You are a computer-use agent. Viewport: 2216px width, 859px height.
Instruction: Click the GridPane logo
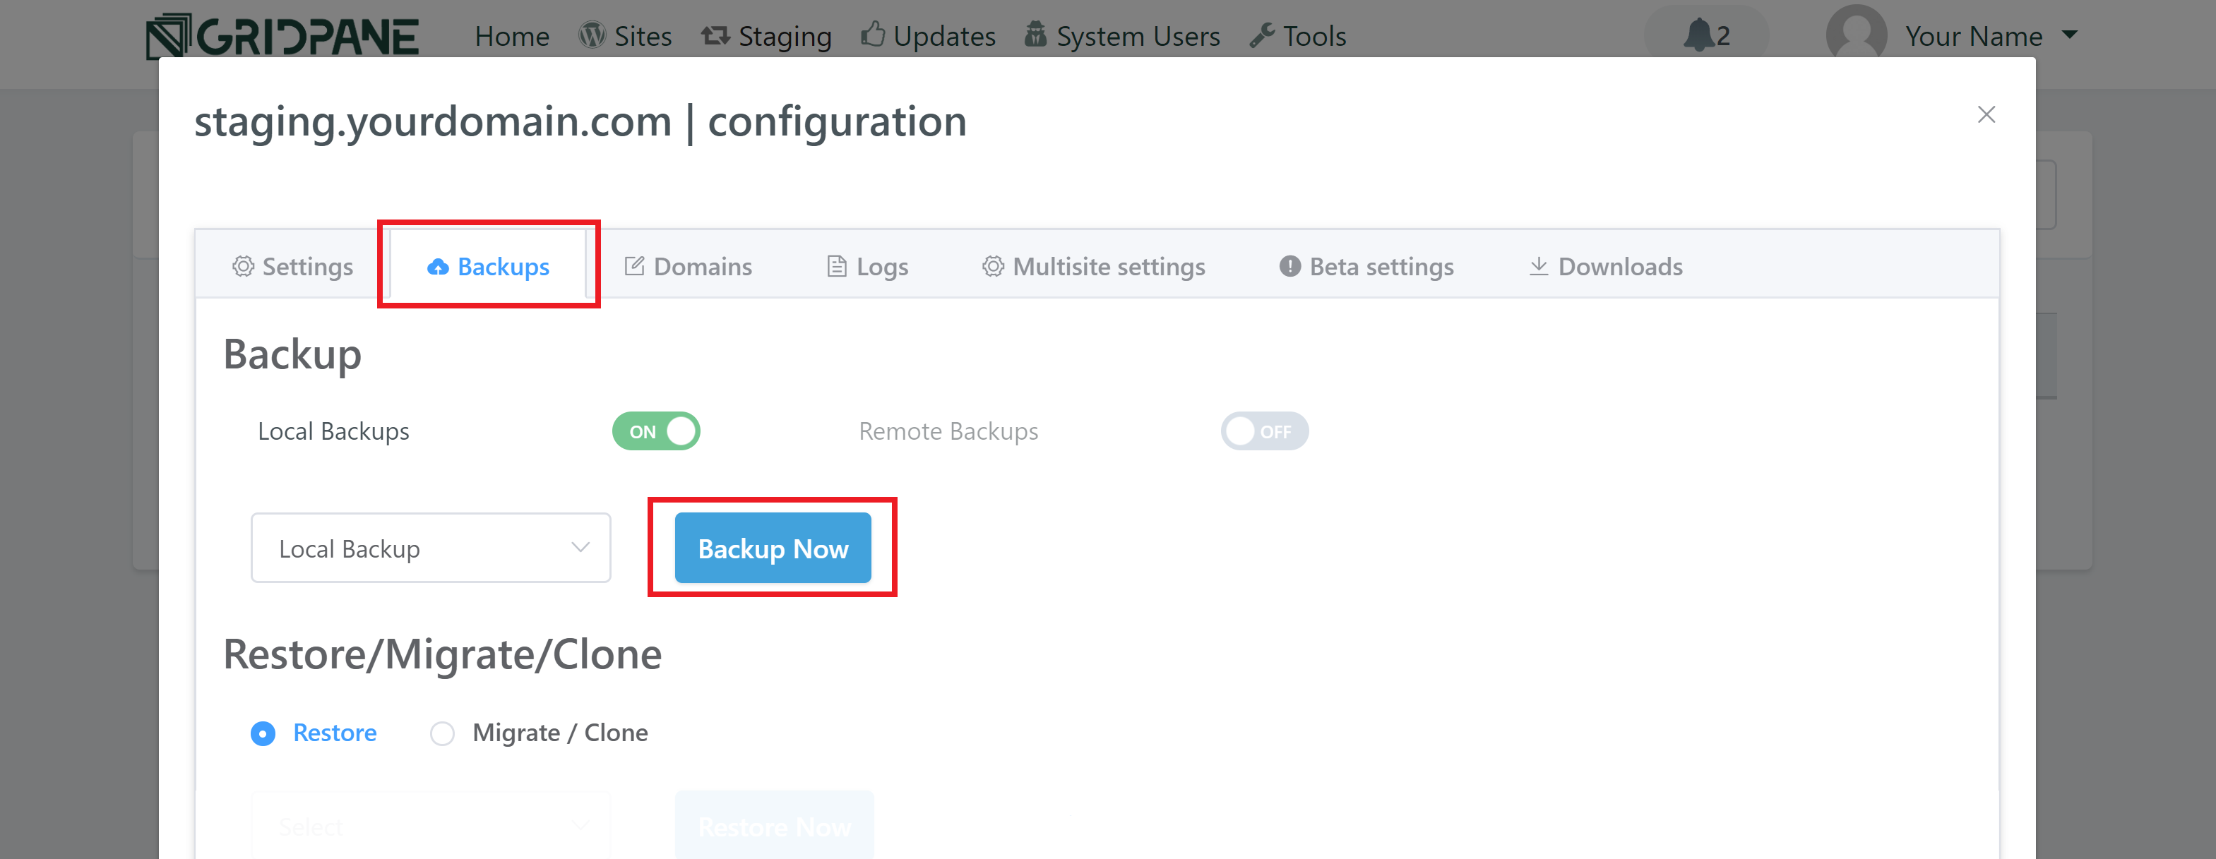tap(282, 36)
